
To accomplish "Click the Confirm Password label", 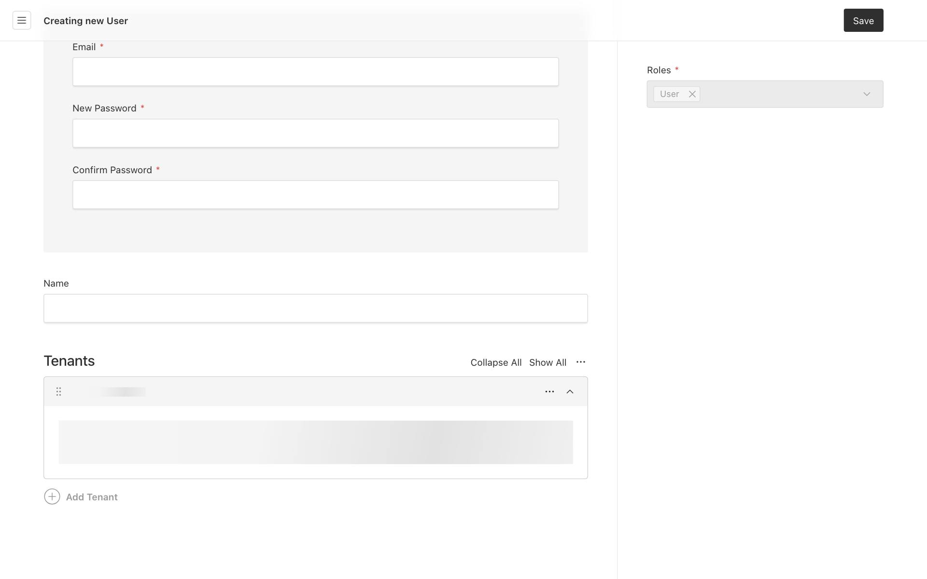I will [112, 170].
